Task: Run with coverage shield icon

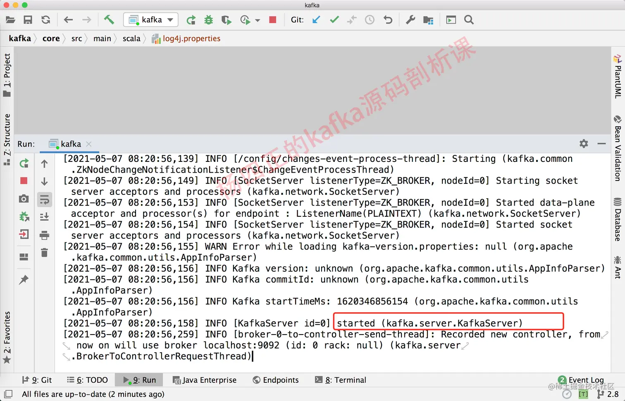Action: click(226, 20)
